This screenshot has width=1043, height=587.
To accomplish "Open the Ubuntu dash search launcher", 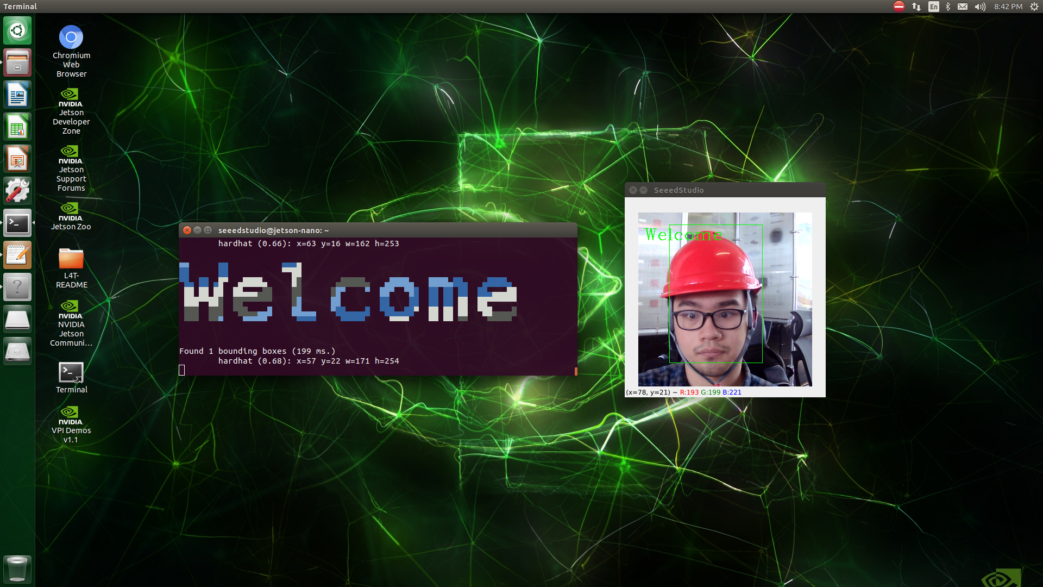I will pos(17,30).
